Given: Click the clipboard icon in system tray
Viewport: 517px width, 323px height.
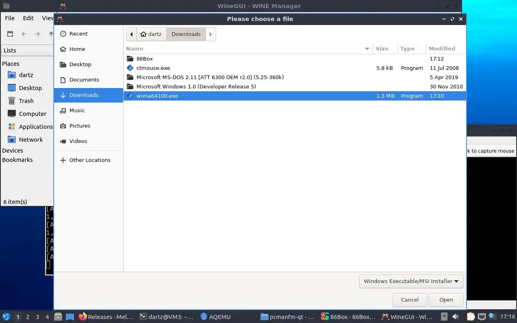Looking at the screenshot, I should point(471,317).
